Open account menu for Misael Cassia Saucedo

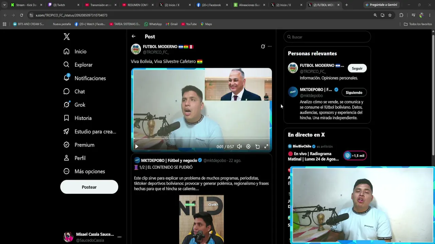(92, 237)
